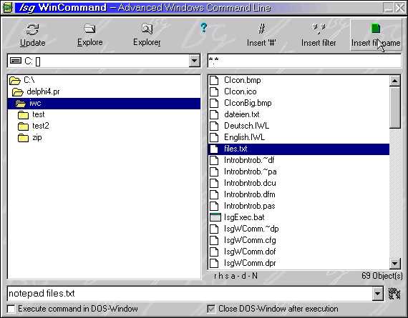Enable Execute command in DOS-Window checkbox
Viewport: 408px width, 318px height.
(x=11, y=309)
